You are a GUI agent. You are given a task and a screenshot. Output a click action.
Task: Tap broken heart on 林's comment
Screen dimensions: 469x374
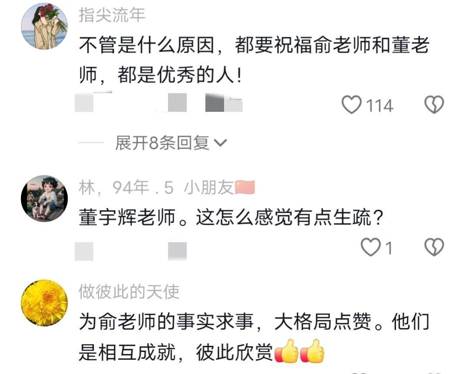434,247
